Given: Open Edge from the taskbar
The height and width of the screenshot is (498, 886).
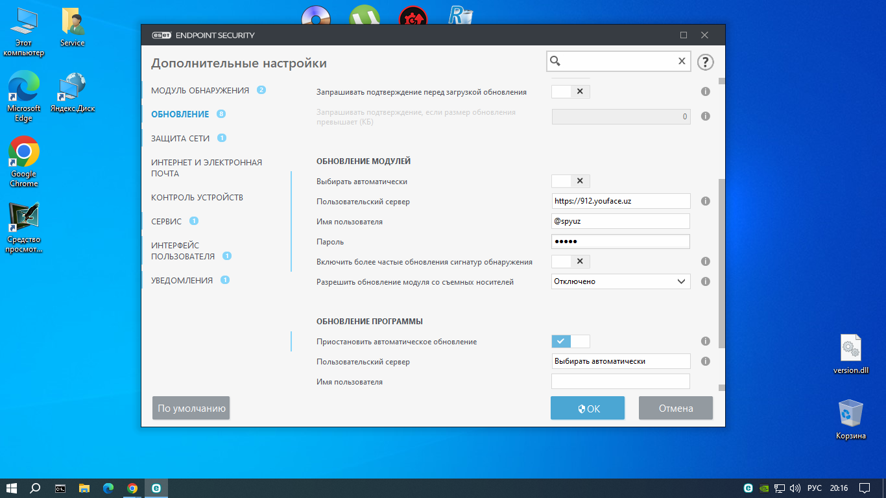Looking at the screenshot, I should [x=108, y=488].
